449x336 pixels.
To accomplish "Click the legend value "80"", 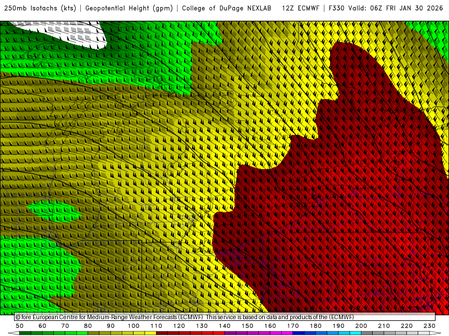I will (x=88, y=326).
